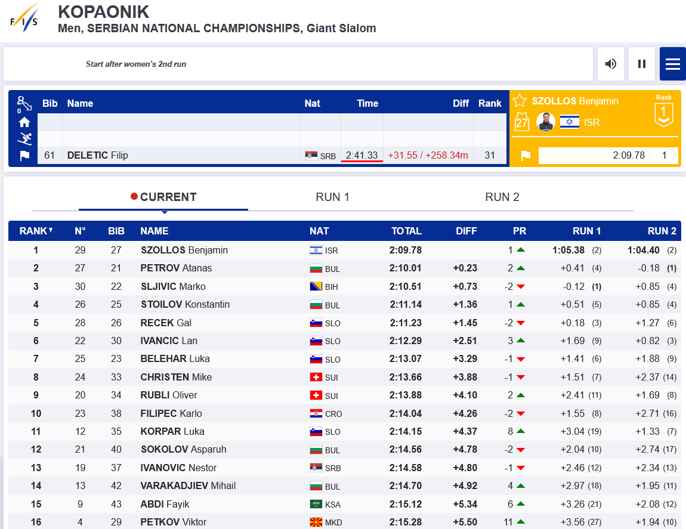
Task: Click the ISR flag in SZOLLOS row
Action: coord(316,250)
